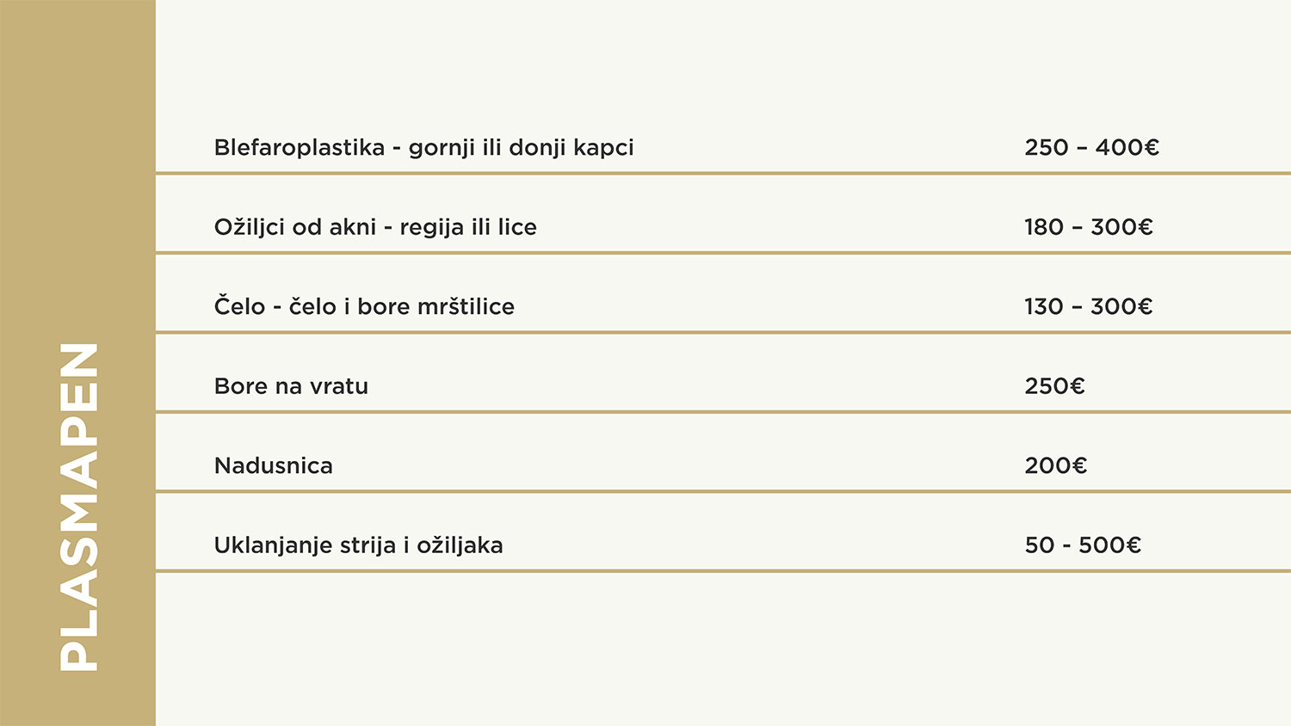Click the word Ožiljci
The width and height of the screenshot is (1291, 726).
250,227
